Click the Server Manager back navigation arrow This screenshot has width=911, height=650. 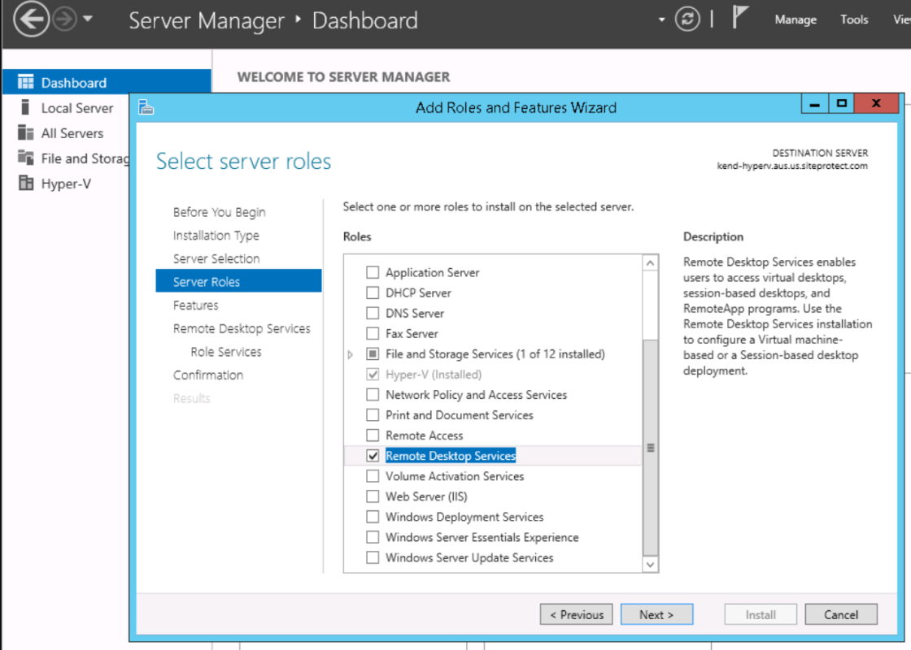(31, 19)
